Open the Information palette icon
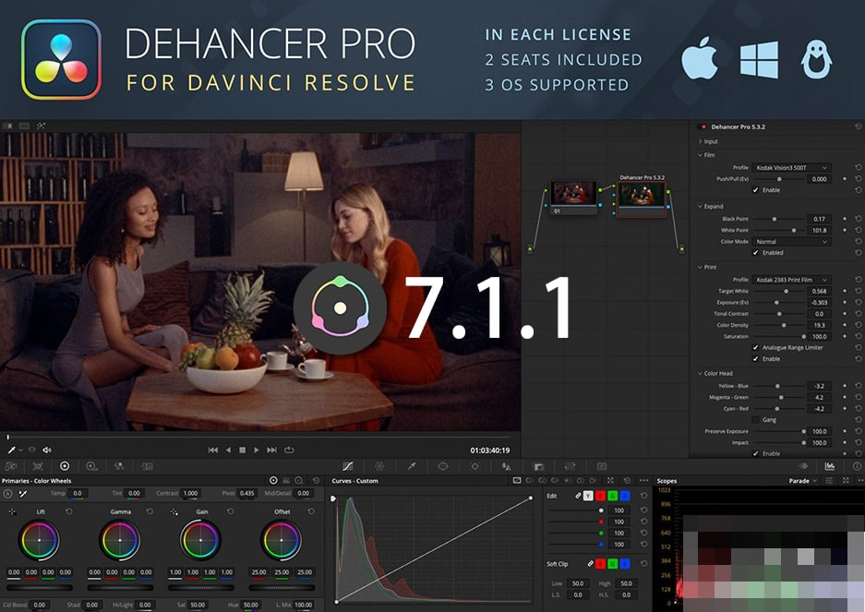 856,467
